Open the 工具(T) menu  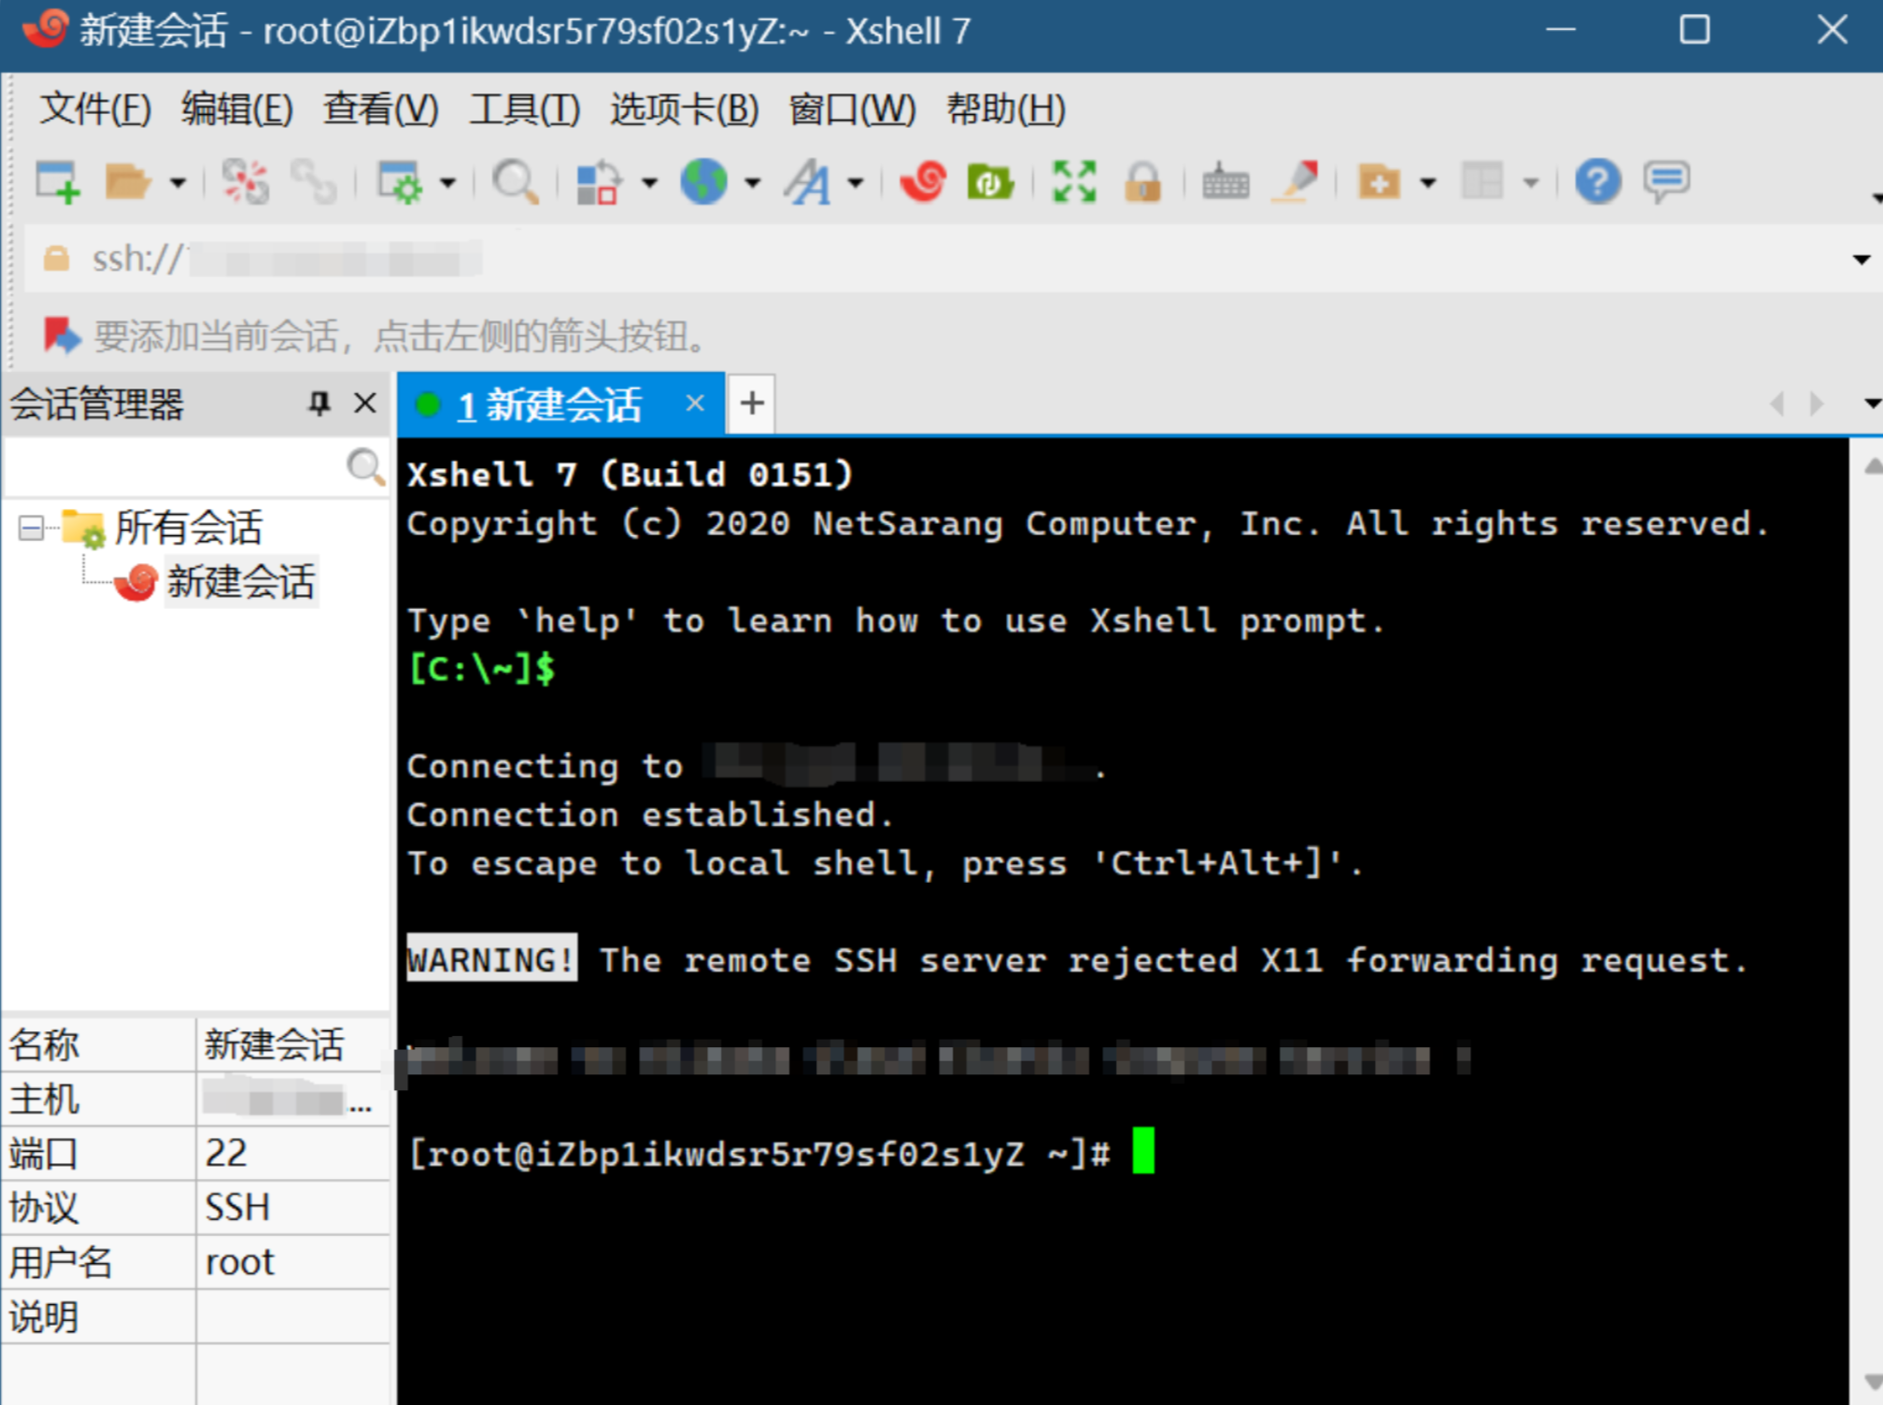coord(523,109)
